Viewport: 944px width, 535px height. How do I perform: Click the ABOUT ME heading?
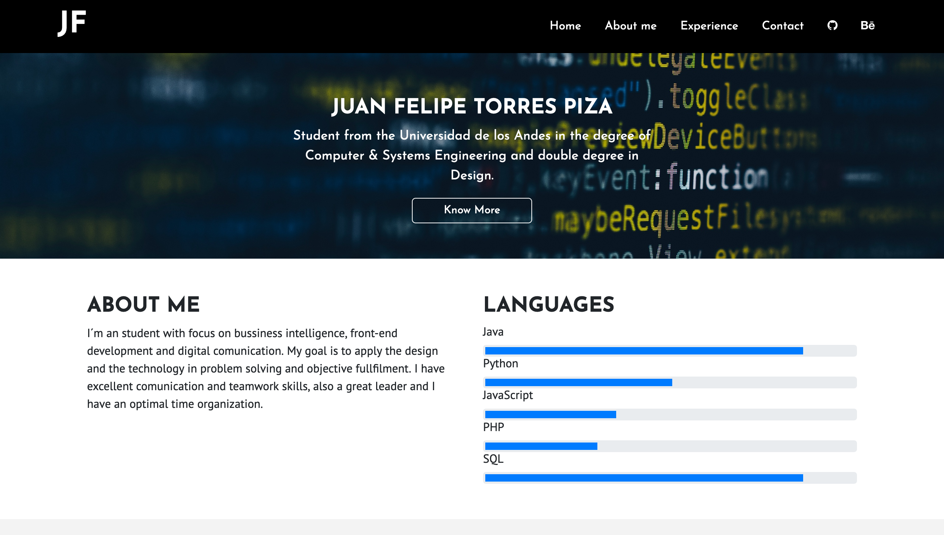(143, 305)
